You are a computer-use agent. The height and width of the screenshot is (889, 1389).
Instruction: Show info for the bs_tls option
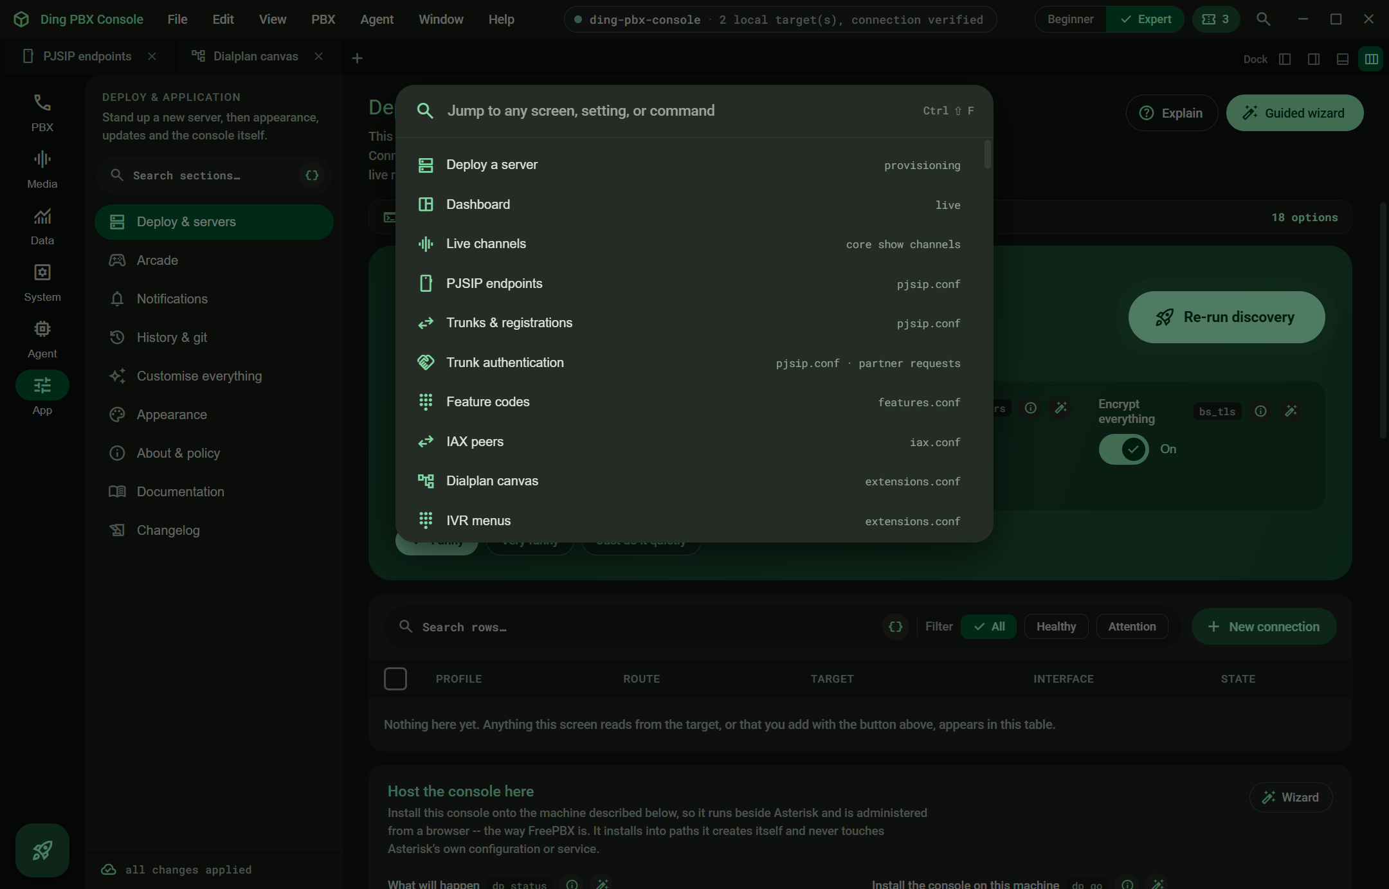pos(1260,411)
